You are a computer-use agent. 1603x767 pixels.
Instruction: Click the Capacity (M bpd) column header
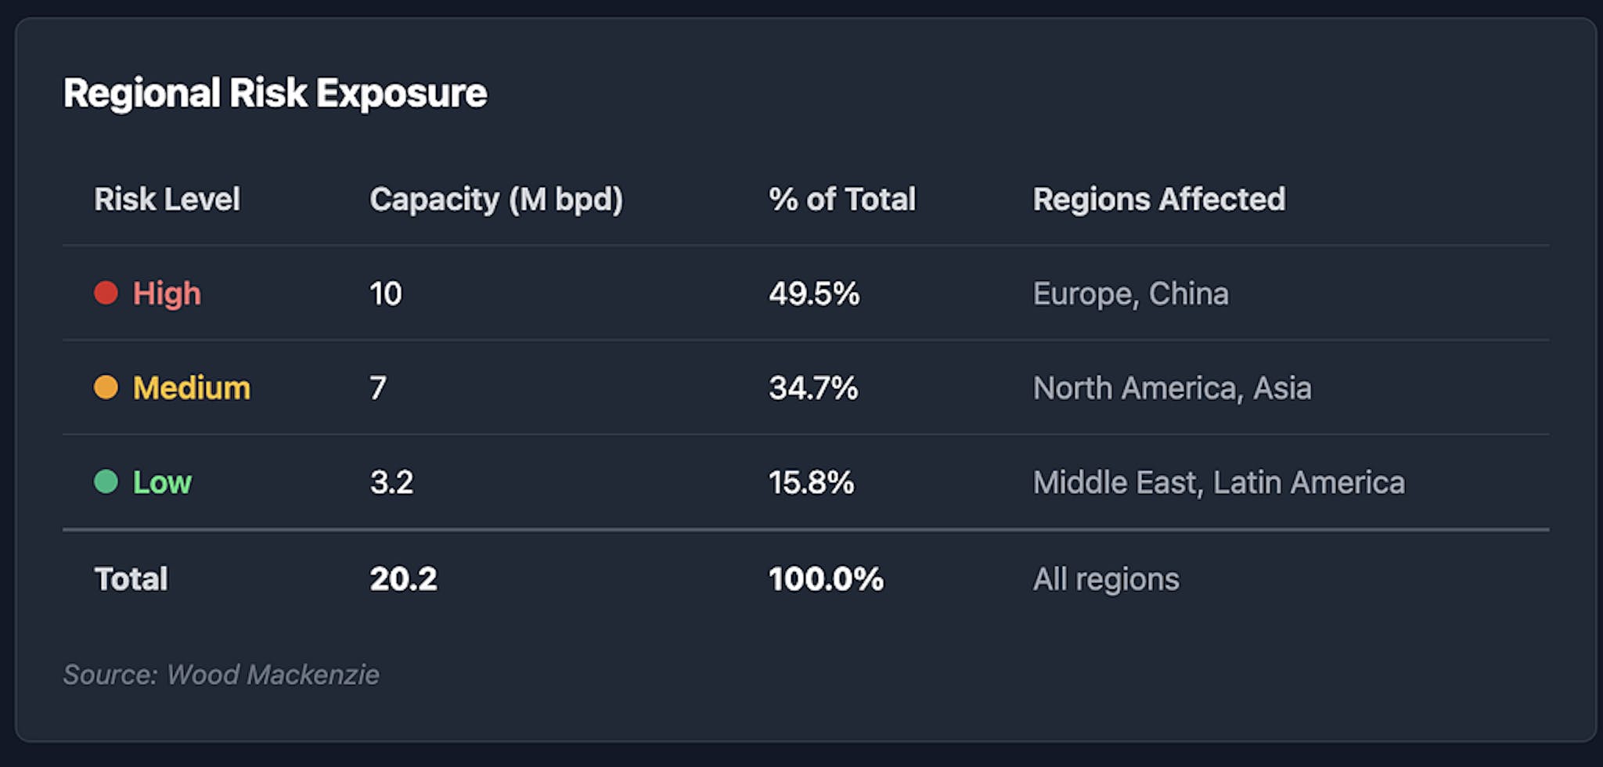click(x=496, y=199)
